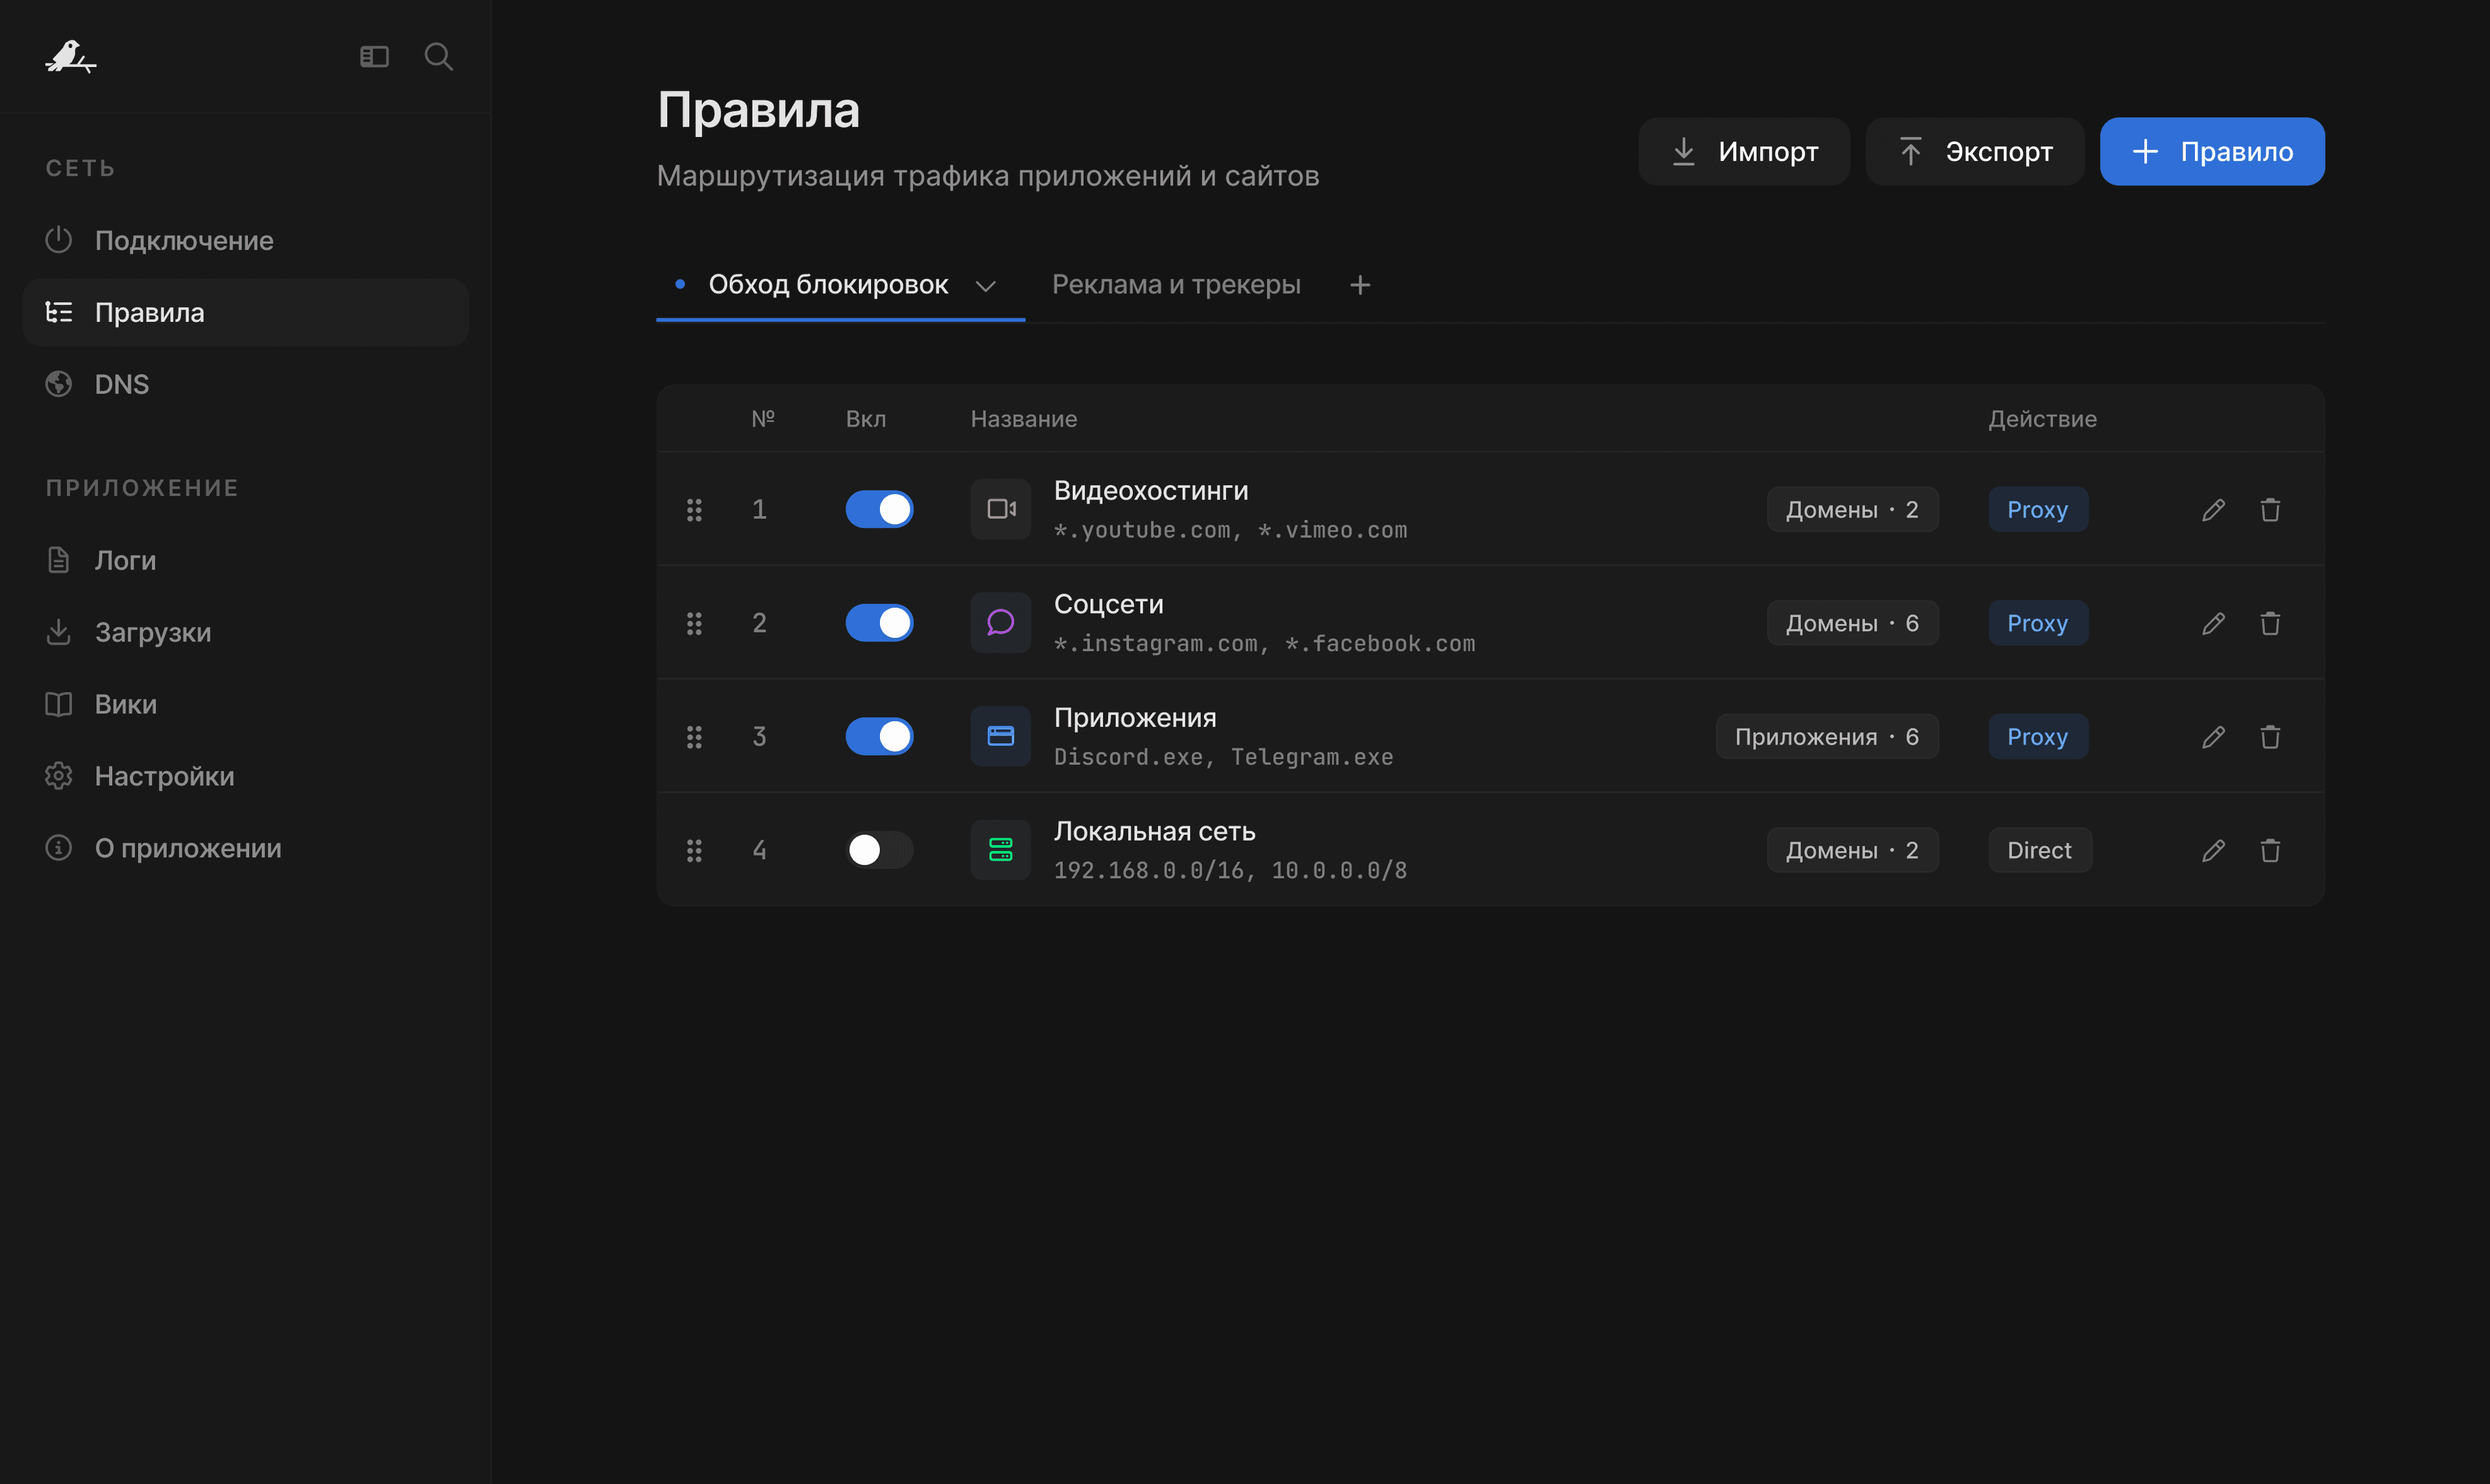Click the Proxy badge of Видеохостинги
This screenshot has width=2490, height=1484.
[x=2037, y=510]
